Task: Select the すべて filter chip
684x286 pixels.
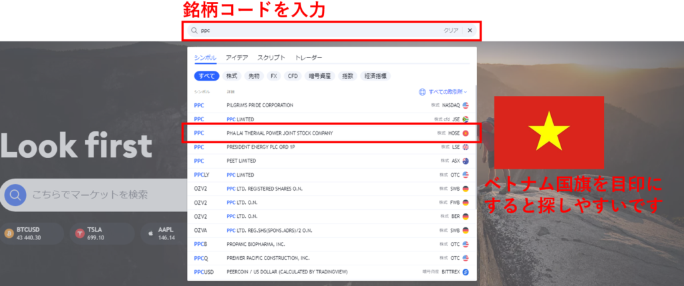Action: 206,76
